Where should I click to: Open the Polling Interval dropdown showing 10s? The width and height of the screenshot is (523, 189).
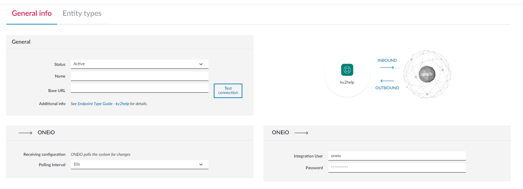(x=139, y=164)
